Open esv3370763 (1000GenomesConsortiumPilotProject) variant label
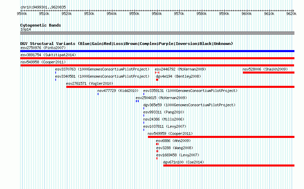This screenshot has width=304, height=189. (102, 69)
